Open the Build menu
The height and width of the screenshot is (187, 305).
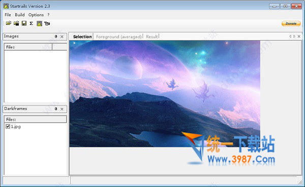[20, 15]
